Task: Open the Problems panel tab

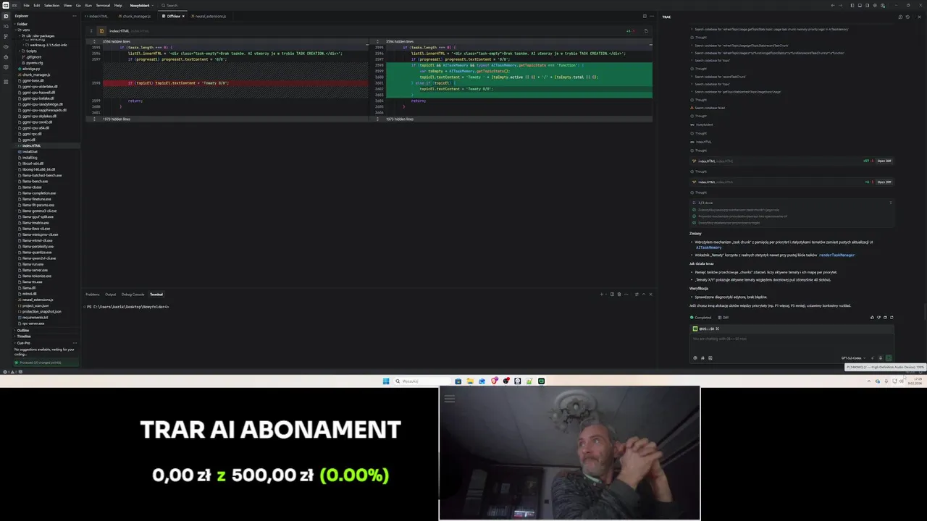Action: tap(93, 294)
